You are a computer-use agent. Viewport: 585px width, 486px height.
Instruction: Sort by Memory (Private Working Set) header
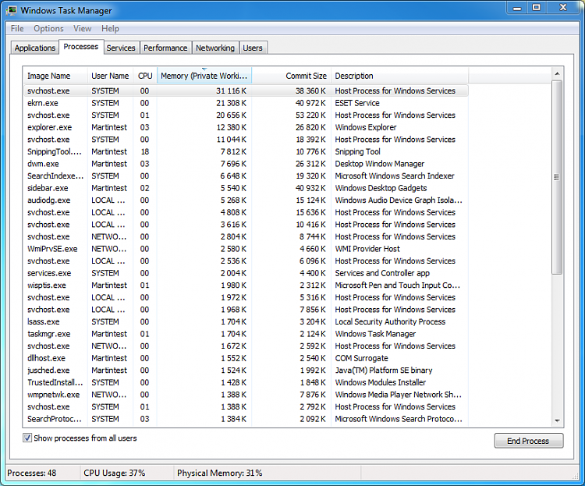pos(204,76)
